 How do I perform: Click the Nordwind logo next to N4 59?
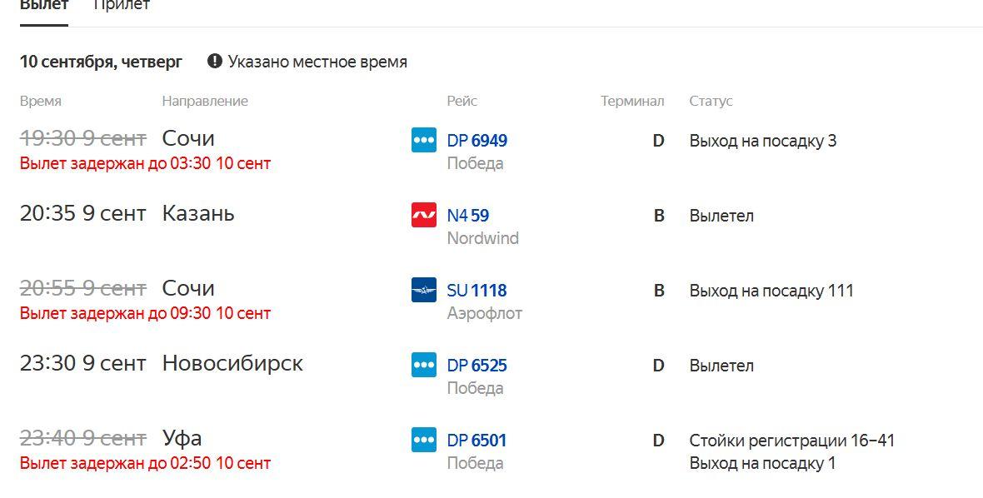tap(424, 216)
